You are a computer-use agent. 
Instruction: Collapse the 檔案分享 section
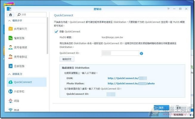(x=10, y=21)
